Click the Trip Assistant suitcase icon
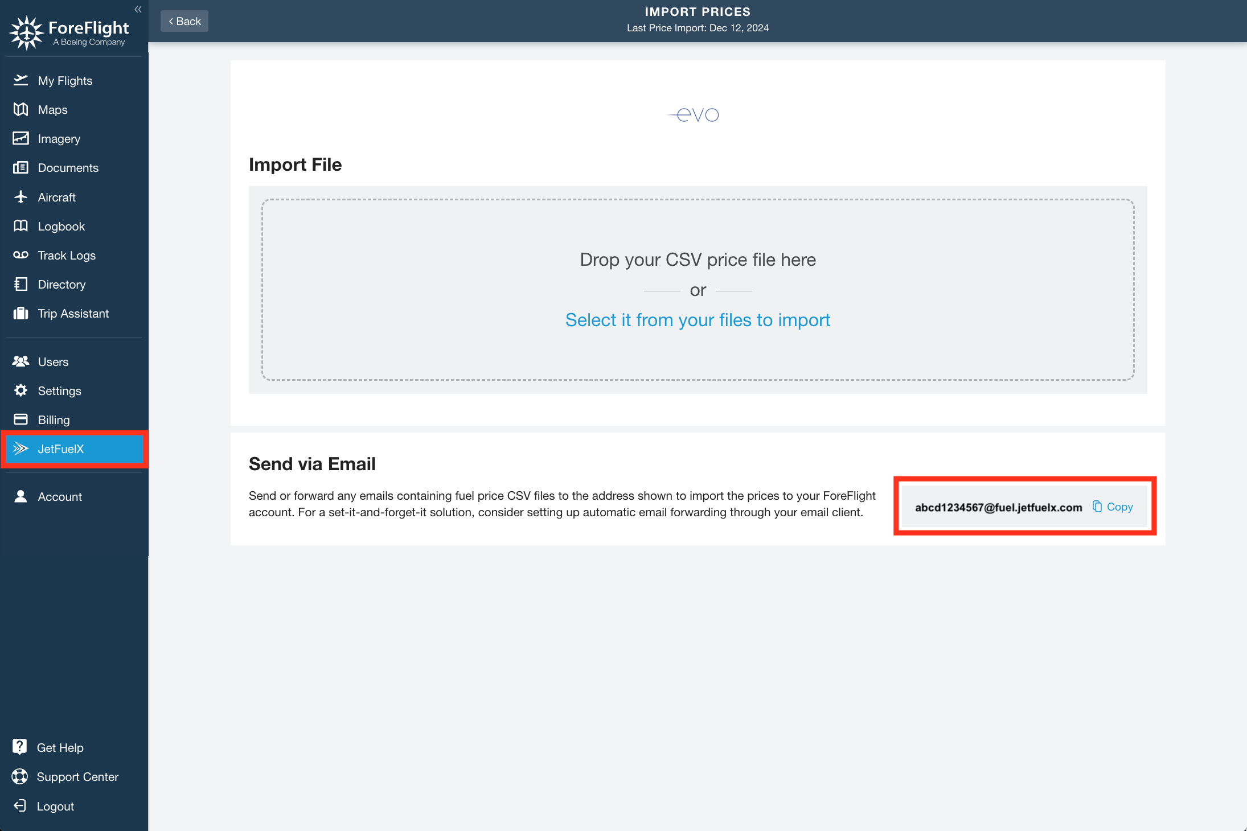The image size is (1247, 831). (x=21, y=313)
